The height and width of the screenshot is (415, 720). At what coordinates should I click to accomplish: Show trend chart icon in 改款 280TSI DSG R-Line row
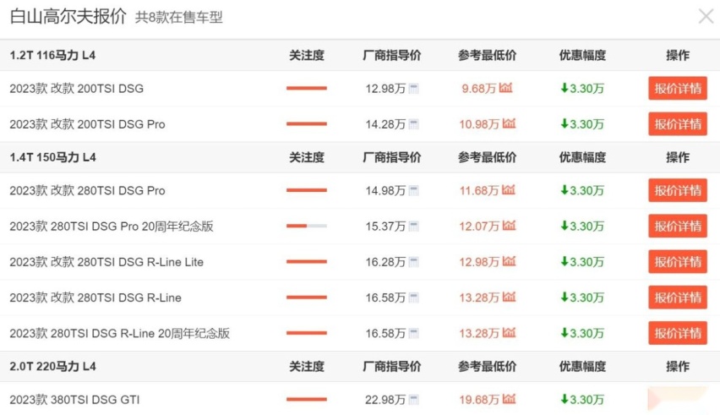509,297
